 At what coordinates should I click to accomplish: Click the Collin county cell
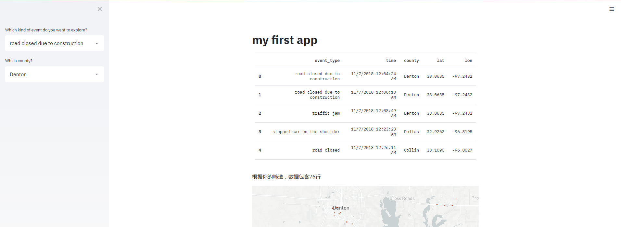coord(411,150)
